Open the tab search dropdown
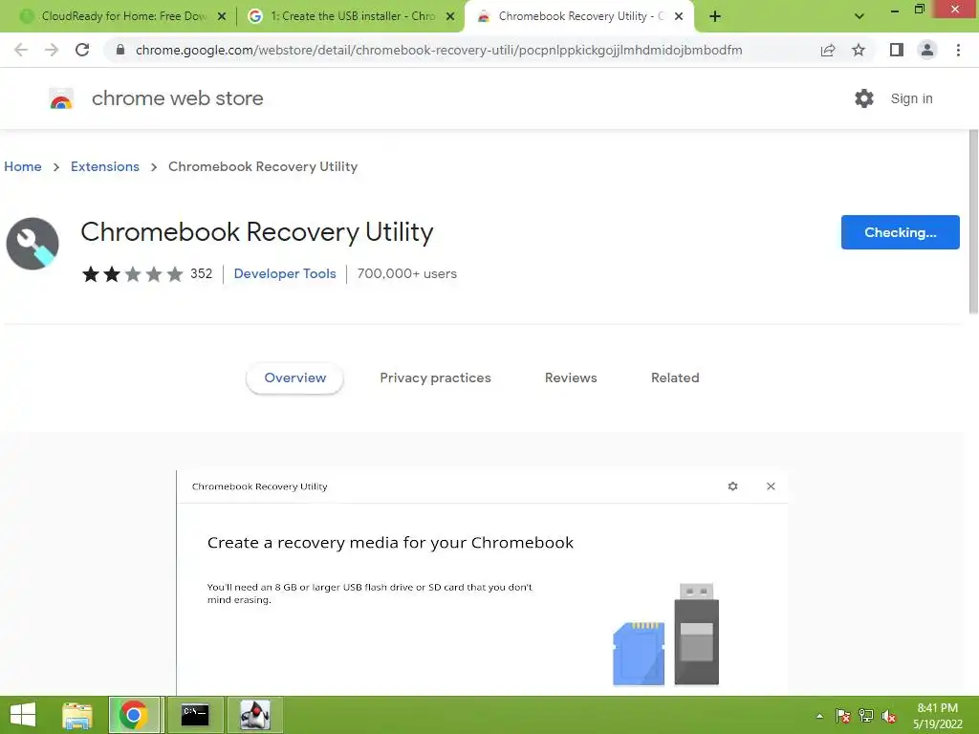Viewport: 979px width, 734px height. tap(859, 16)
